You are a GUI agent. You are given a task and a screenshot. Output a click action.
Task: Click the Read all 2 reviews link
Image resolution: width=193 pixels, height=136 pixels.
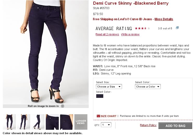click(107, 34)
